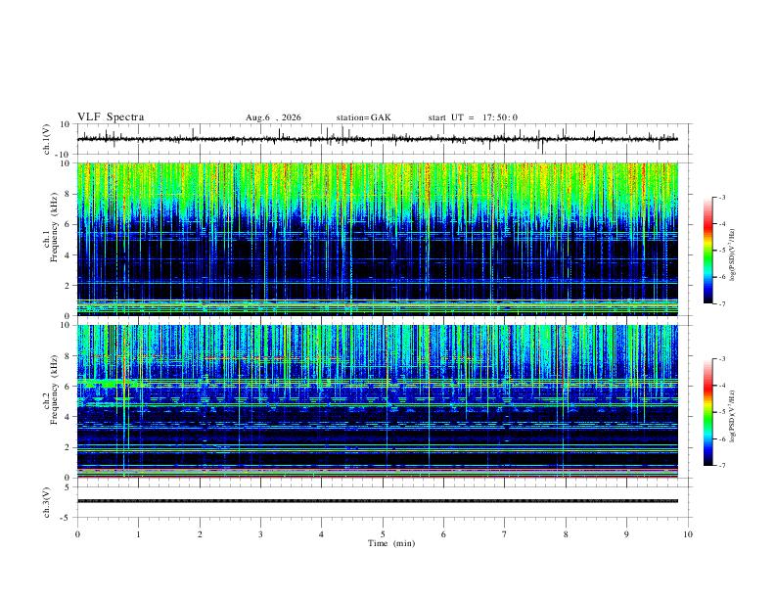
Task: Click the station=GAK label
Action: pyautogui.click(x=363, y=117)
